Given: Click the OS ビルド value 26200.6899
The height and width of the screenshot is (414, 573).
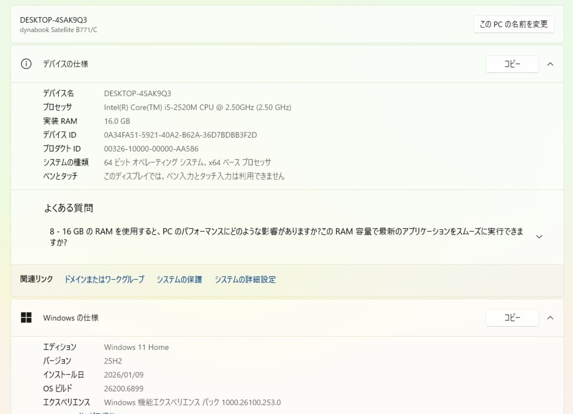Looking at the screenshot, I should [x=124, y=389].
